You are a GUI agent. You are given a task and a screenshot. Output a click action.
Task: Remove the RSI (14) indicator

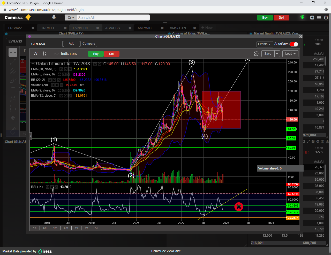pos(56,187)
